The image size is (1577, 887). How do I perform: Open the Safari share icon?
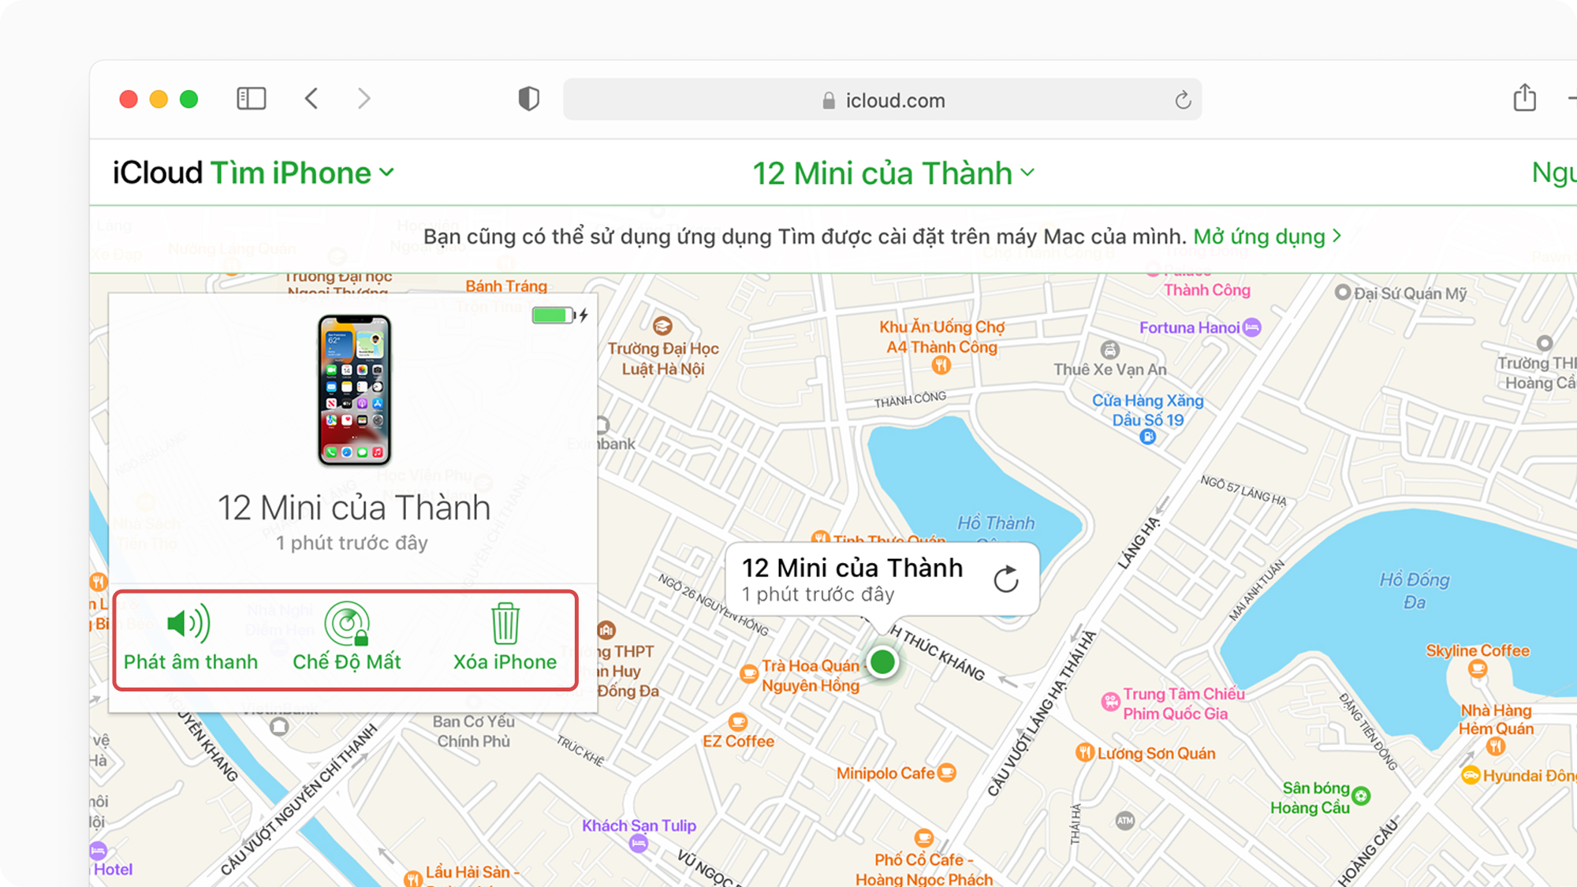[x=1525, y=98]
